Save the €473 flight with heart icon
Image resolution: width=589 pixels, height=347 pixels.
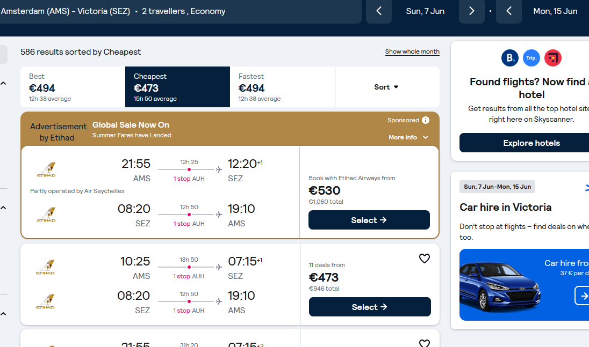point(425,259)
